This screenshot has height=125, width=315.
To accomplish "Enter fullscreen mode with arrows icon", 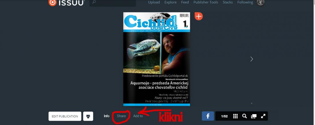I will pyautogui.click(x=263, y=116).
